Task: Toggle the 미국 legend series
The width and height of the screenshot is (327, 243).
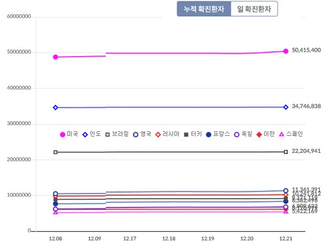Action: (x=69, y=134)
